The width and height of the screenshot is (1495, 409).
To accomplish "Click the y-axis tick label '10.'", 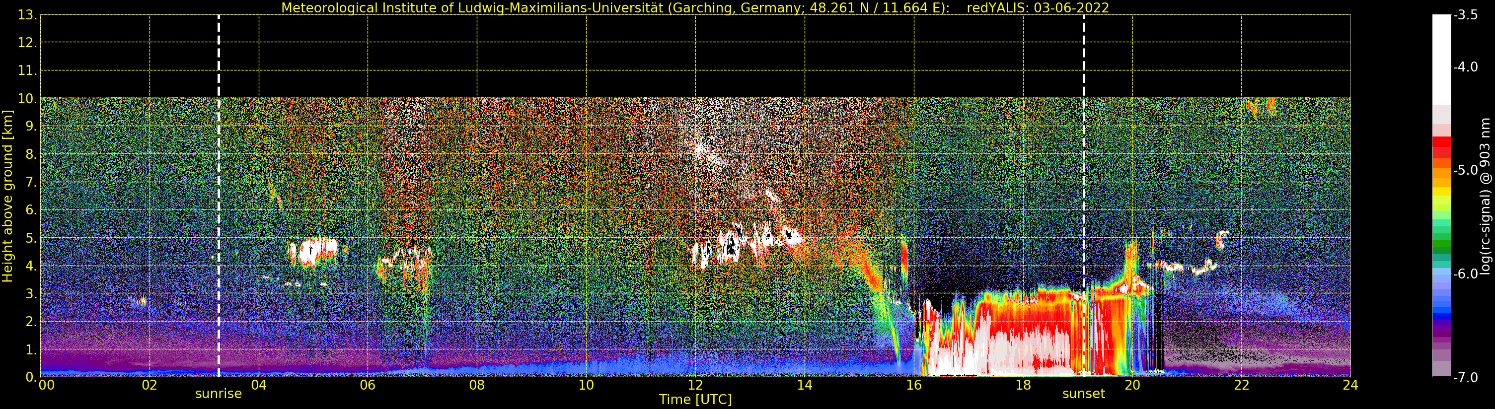I will point(27,99).
